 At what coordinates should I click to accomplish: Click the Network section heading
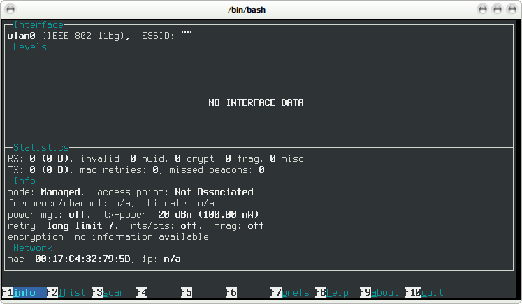(x=33, y=248)
